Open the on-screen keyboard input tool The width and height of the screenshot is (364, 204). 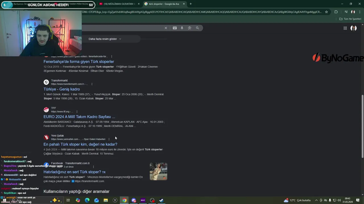175,28
